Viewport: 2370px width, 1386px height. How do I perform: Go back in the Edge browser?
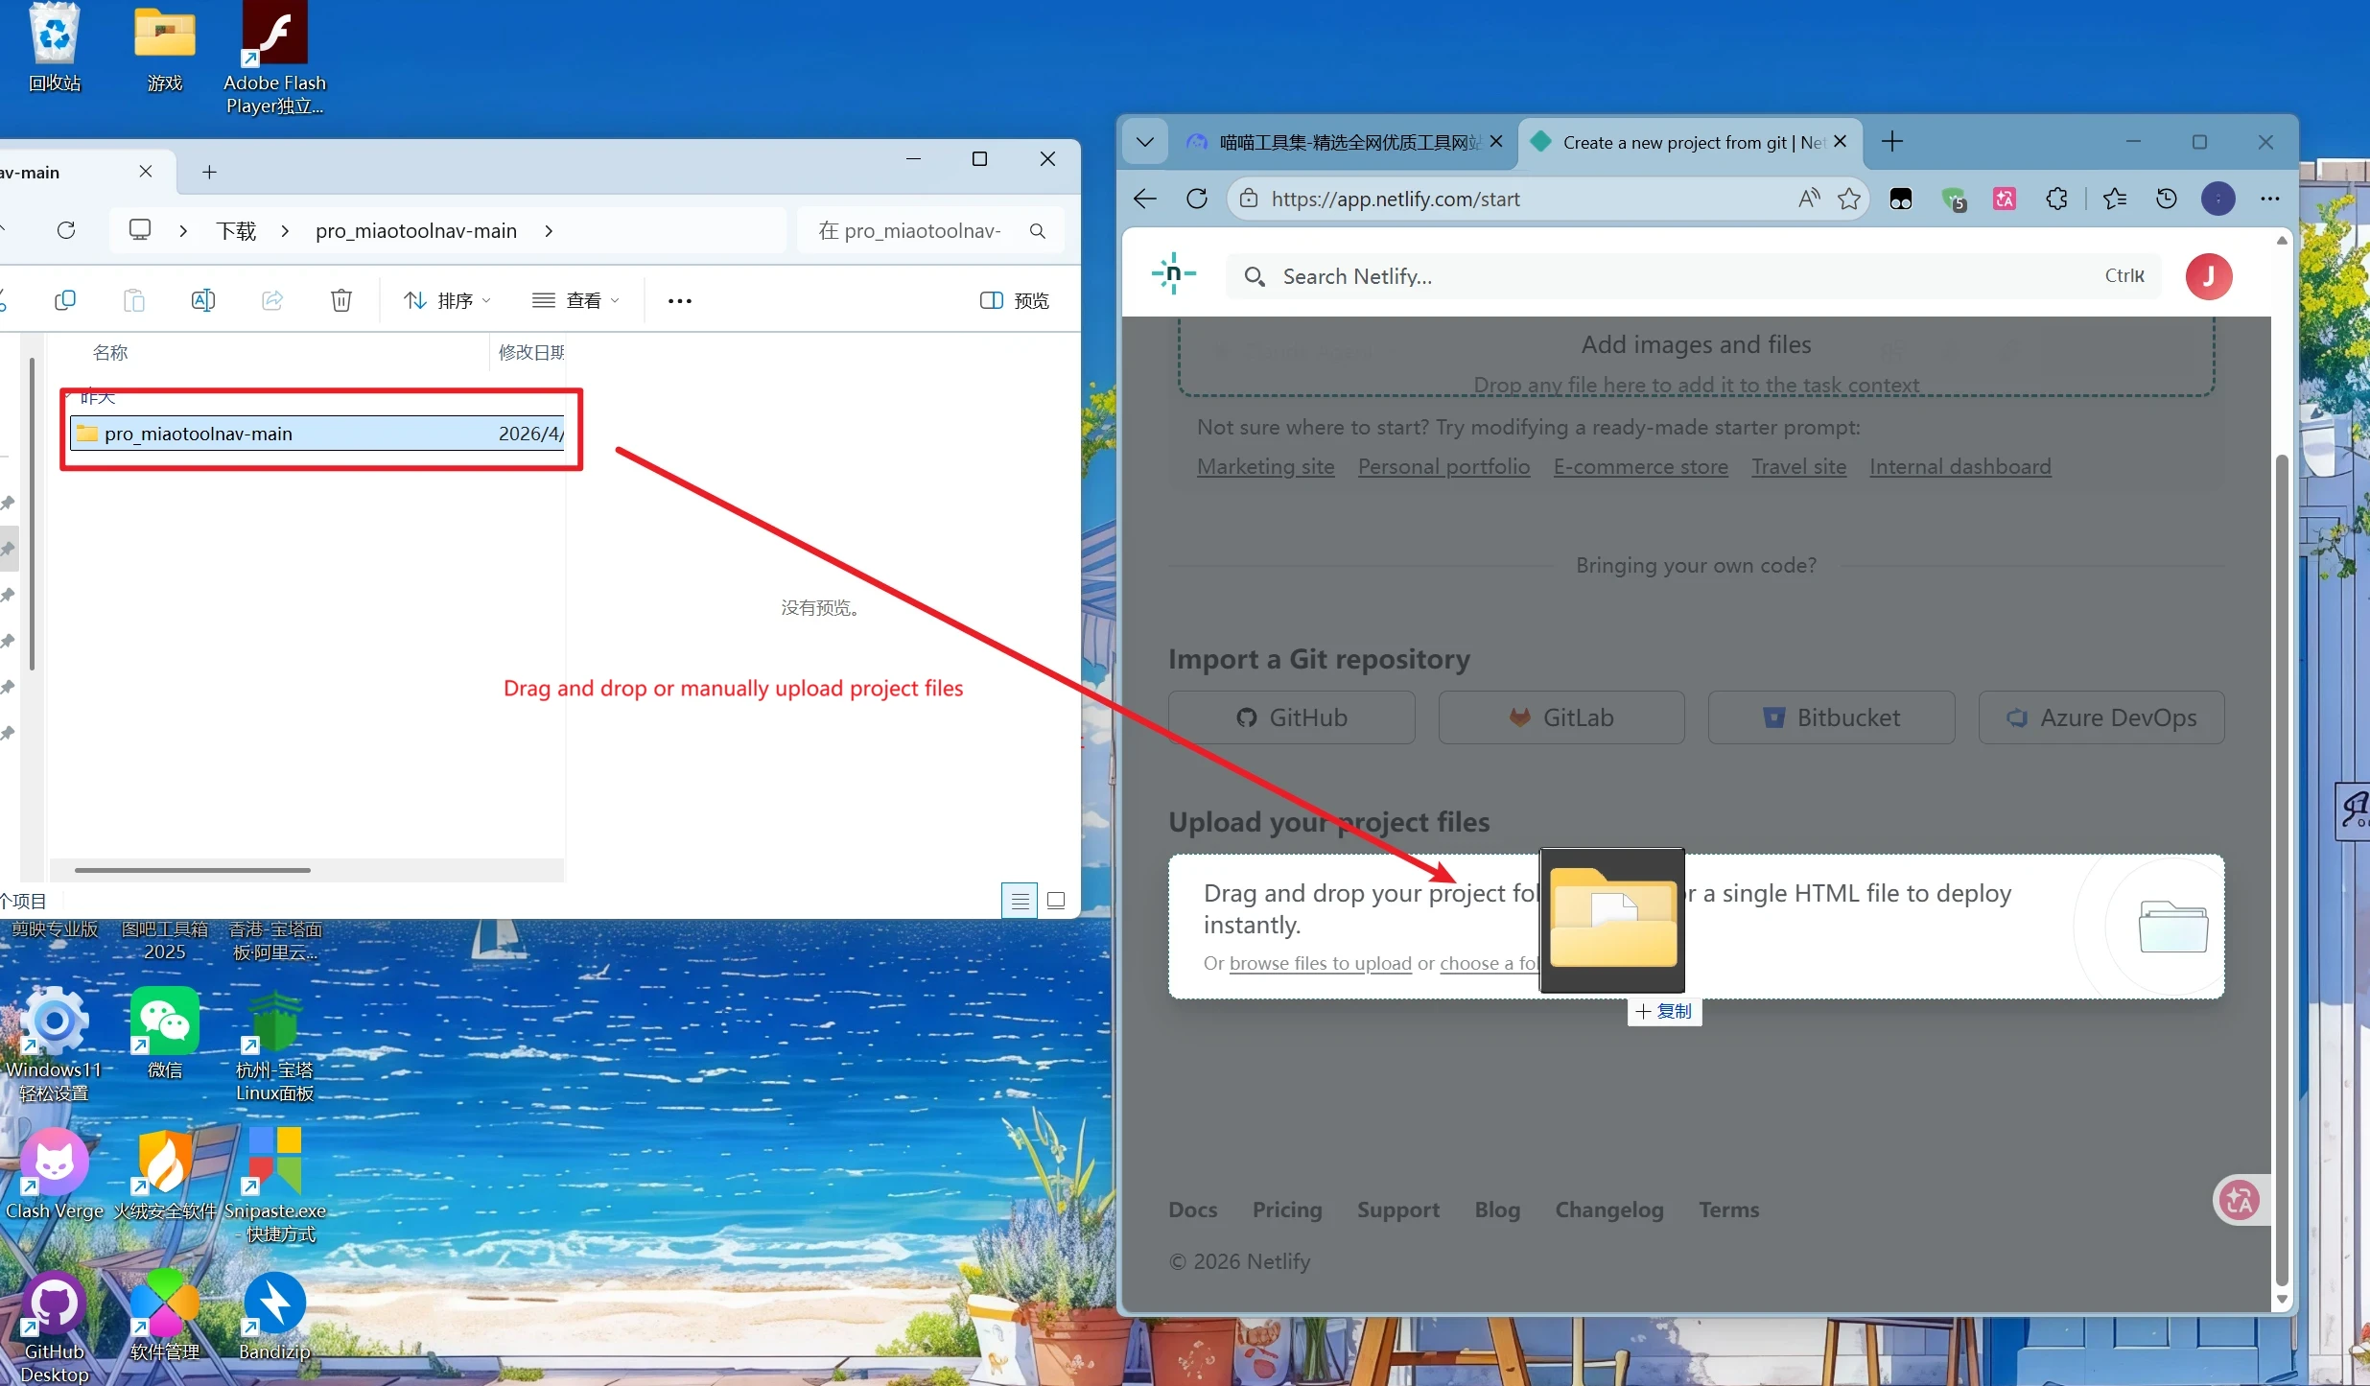coord(1145,199)
